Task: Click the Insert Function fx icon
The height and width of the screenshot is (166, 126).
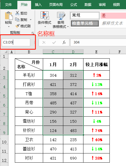Action: click(64, 42)
